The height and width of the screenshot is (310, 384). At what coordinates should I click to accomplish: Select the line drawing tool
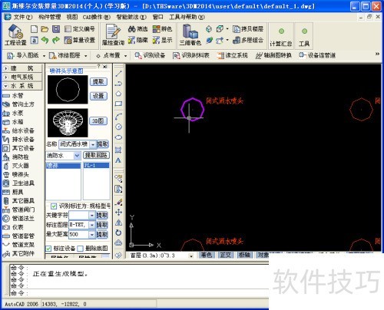tap(118, 74)
